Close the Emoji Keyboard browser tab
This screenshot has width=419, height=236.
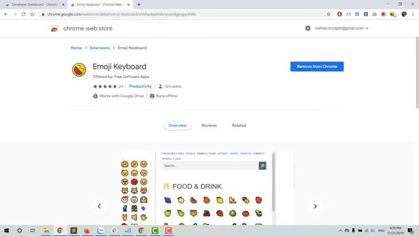click(x=128, y=5)
